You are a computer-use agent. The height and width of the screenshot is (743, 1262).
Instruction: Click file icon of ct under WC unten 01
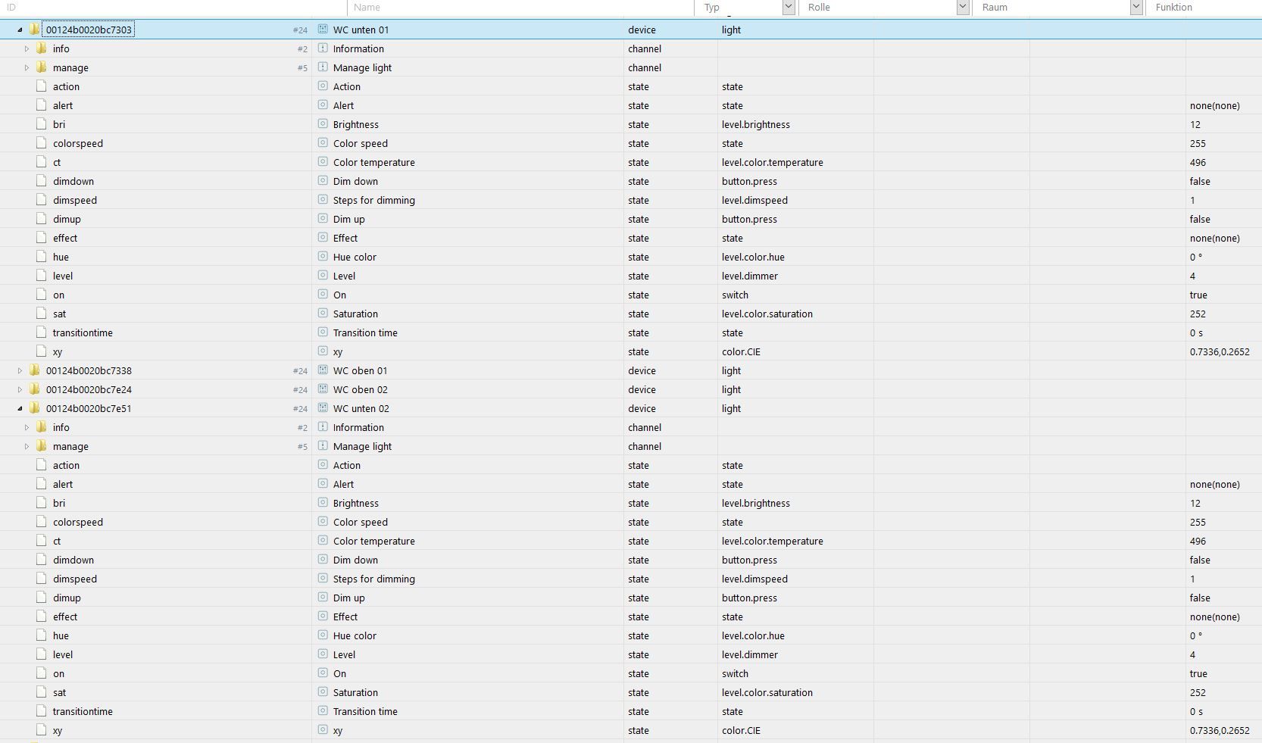(x=42, y=162)
